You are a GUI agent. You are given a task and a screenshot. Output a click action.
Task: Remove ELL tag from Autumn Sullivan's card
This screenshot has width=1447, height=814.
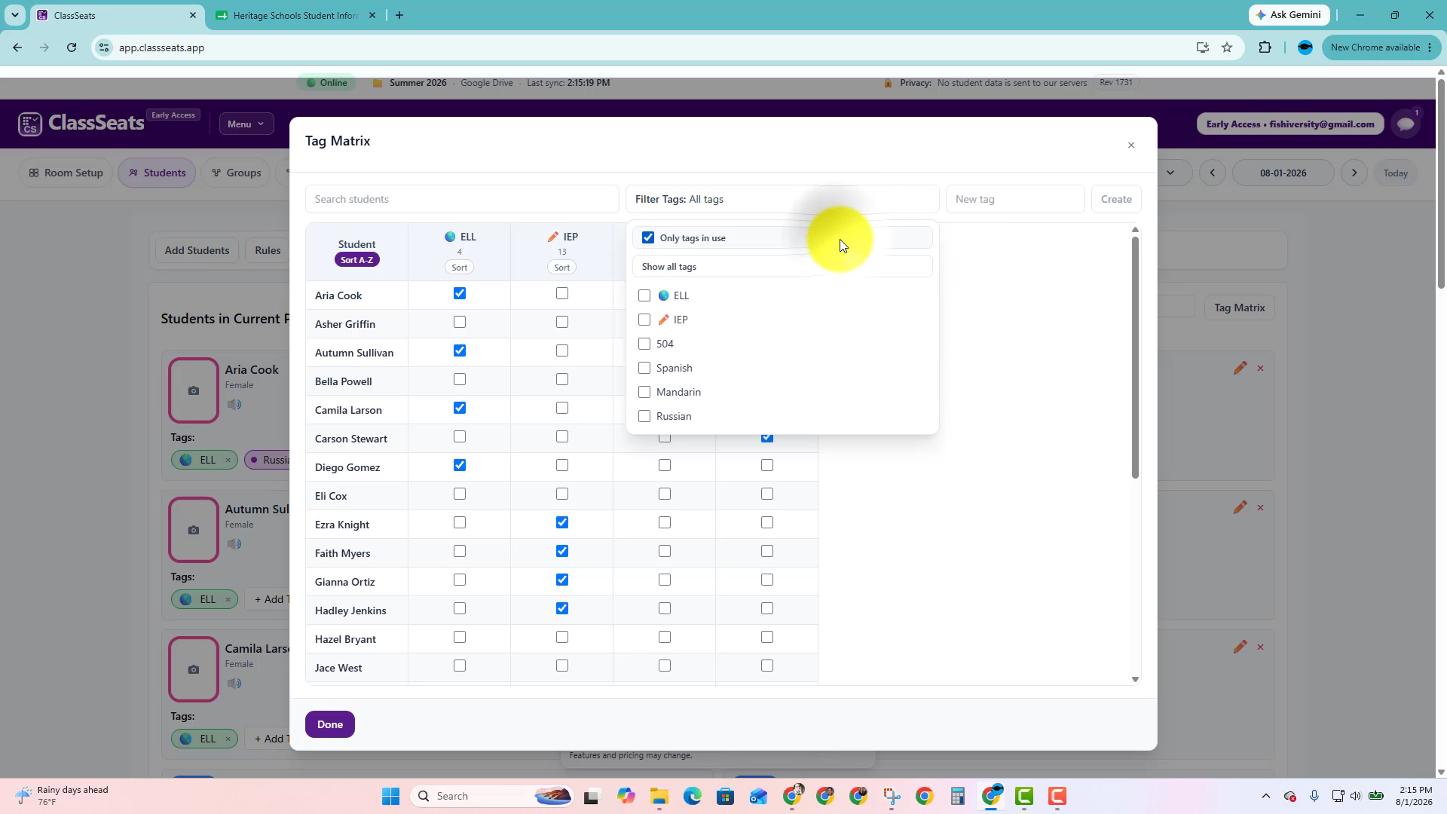tap(228, 599)
